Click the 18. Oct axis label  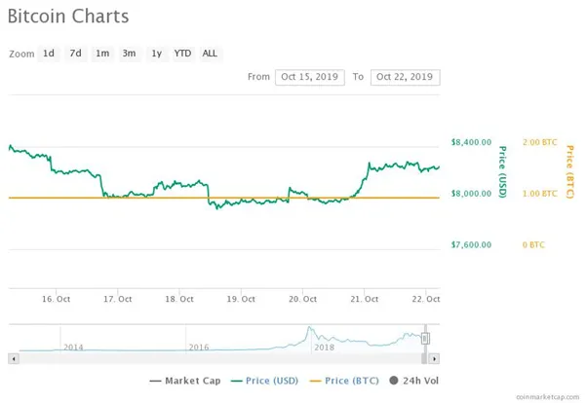coord(179,299)
